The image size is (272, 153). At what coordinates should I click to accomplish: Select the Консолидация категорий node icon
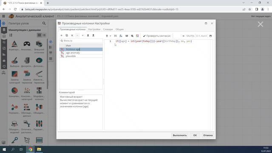[27, 91]
